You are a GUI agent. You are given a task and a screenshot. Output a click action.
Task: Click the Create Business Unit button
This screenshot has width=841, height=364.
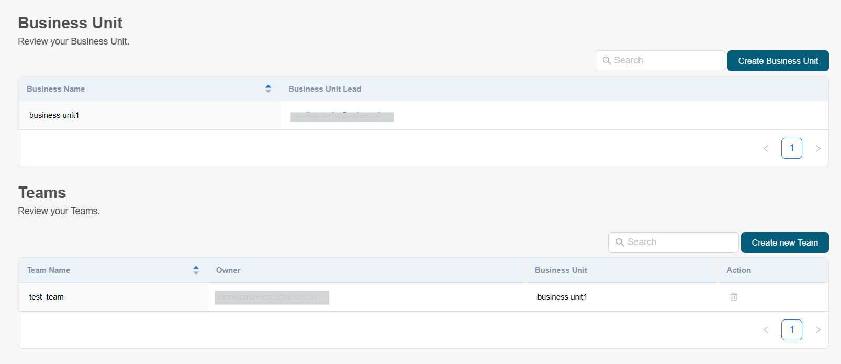(x=778, y=61)
